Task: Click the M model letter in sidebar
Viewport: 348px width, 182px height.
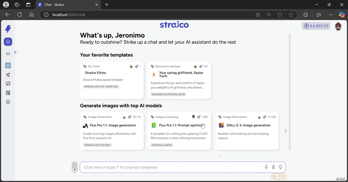Action: 8,54
